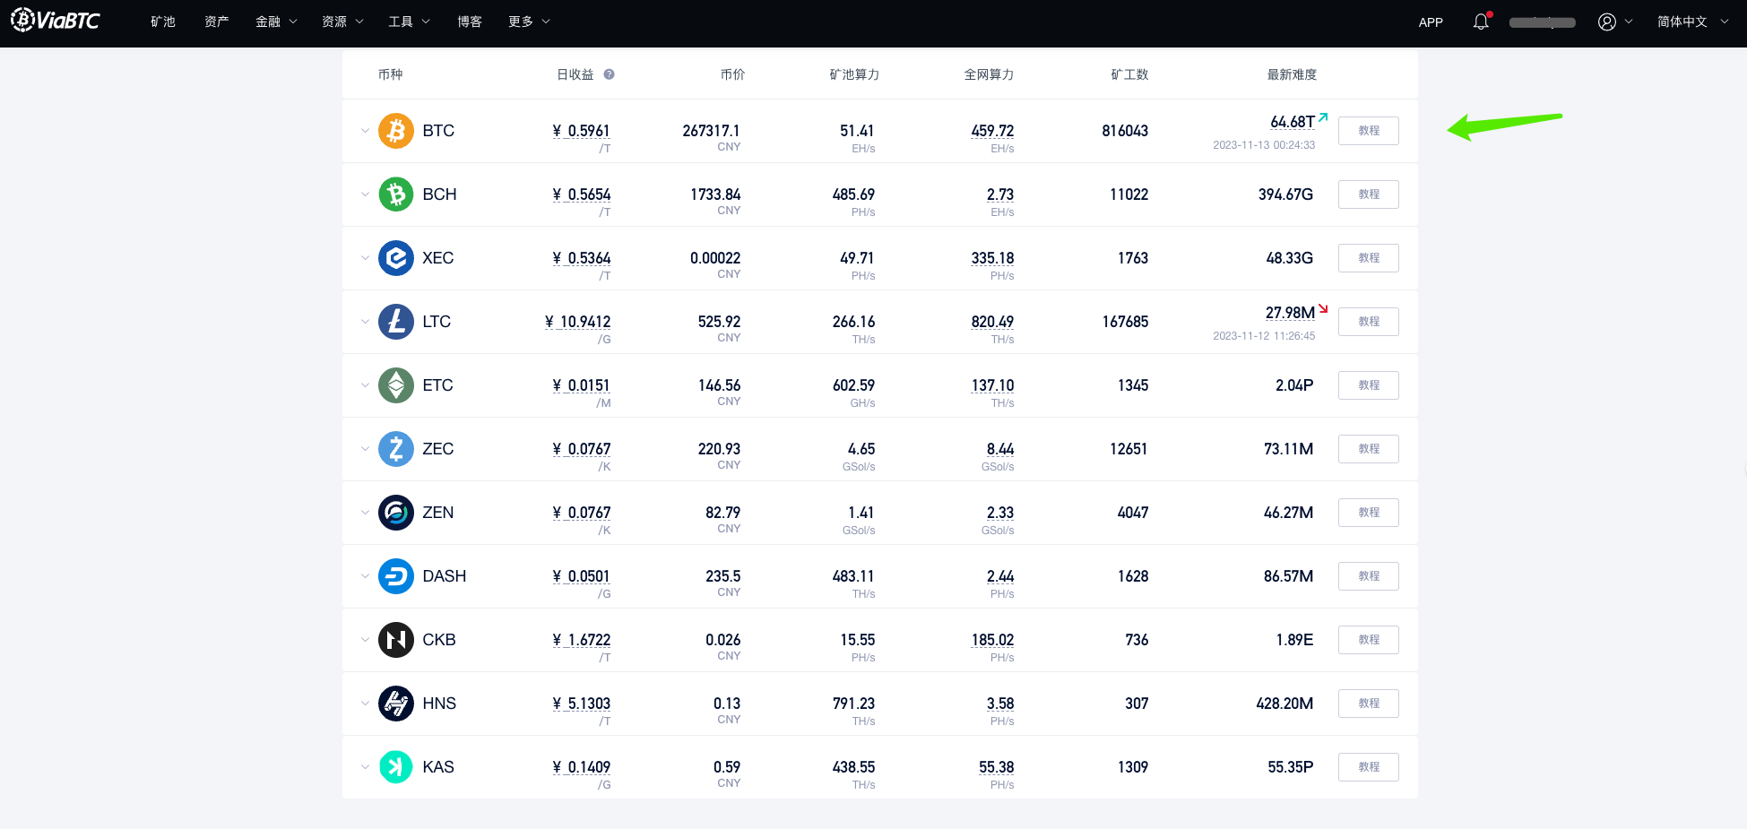Click the LTC coin icon
The width and height of the screenshot is (1747, 829).
[x=395, y=322]
